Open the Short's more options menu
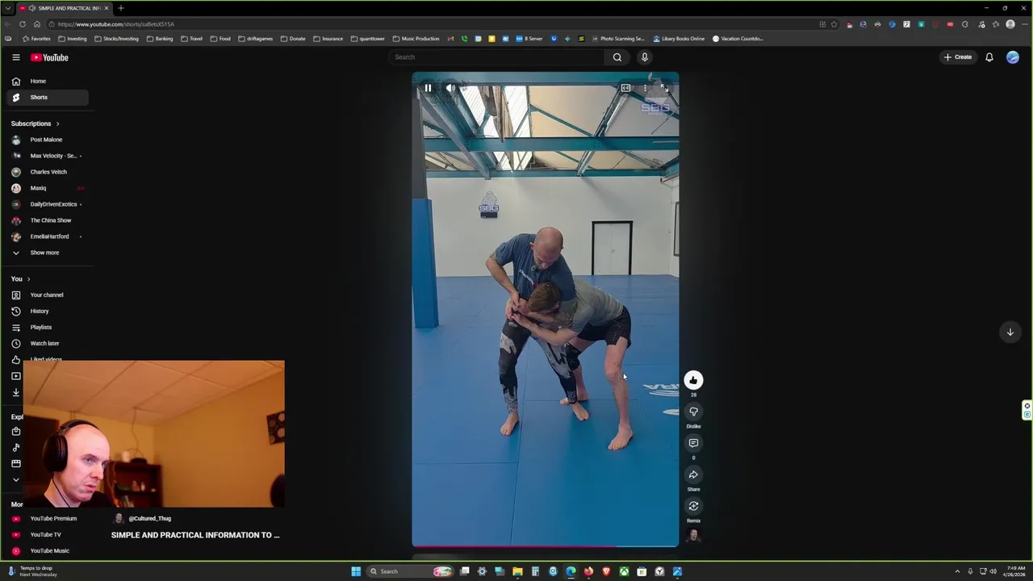The height and width of the screenshot is (581, 1033). (x=645, y=88)
